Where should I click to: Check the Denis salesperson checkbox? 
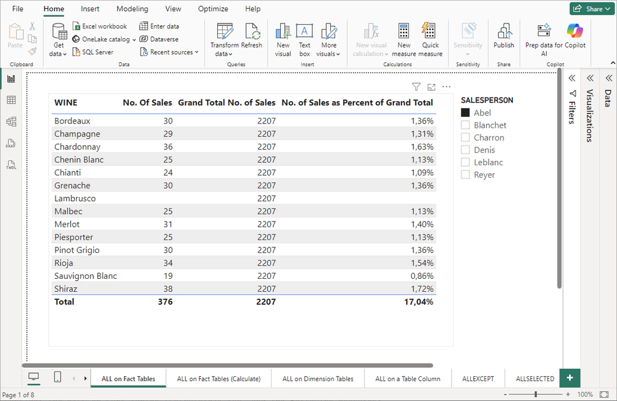(465, 150)
